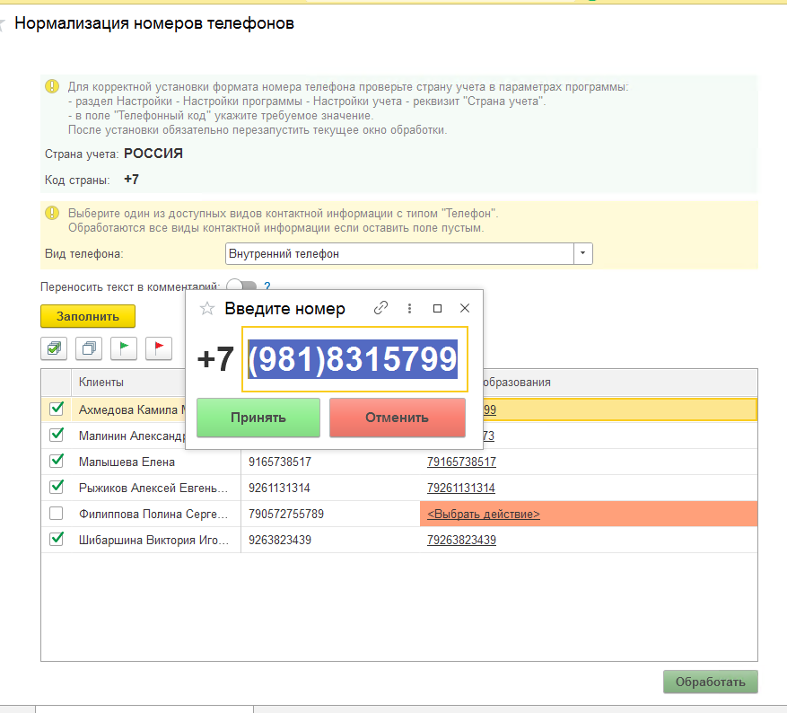Click the uncheck all rows icon

[x=90, y=348]
